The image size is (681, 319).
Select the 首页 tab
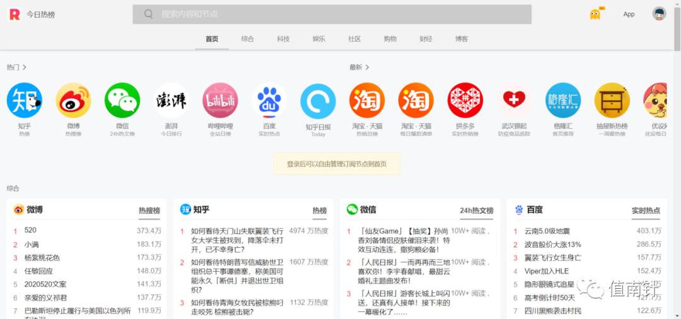coord(212,39)
